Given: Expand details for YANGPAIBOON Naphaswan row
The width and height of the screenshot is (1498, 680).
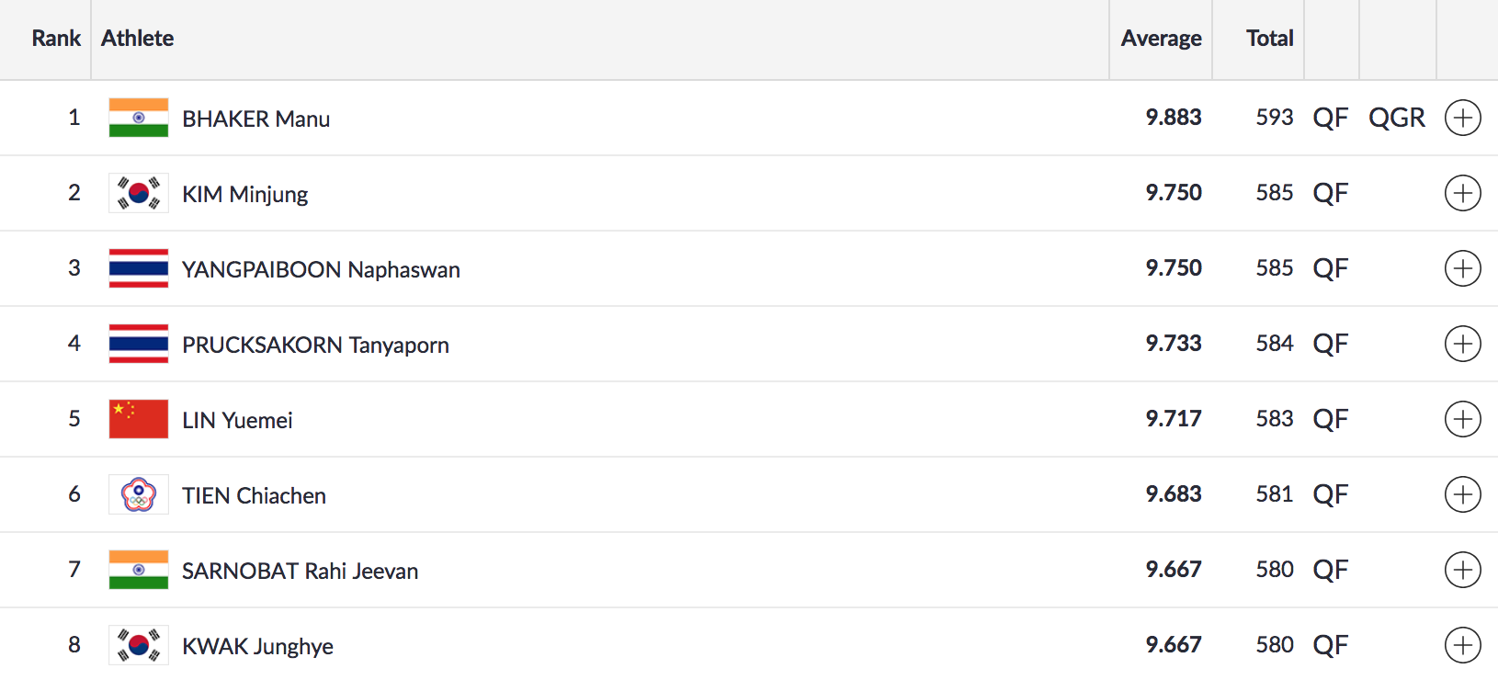Looking at the screenshot, I should tap(1462, 268).
